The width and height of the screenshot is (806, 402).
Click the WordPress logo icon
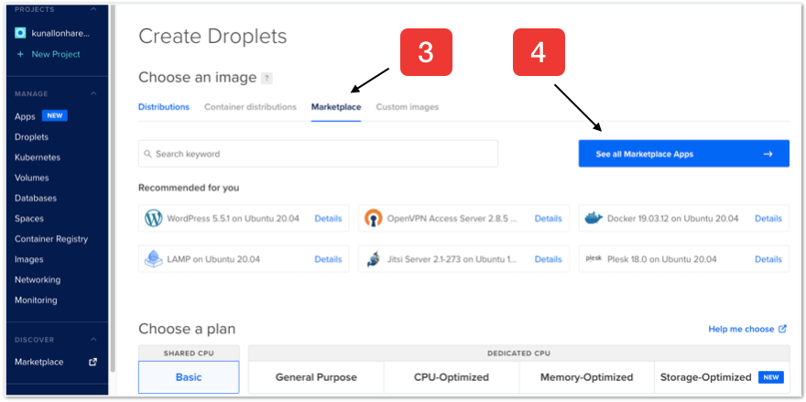[153, 219]
